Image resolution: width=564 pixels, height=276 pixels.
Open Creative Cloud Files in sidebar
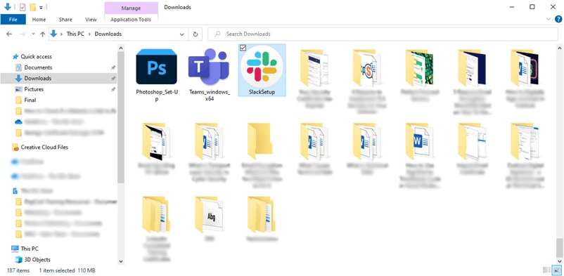(44, 147)
